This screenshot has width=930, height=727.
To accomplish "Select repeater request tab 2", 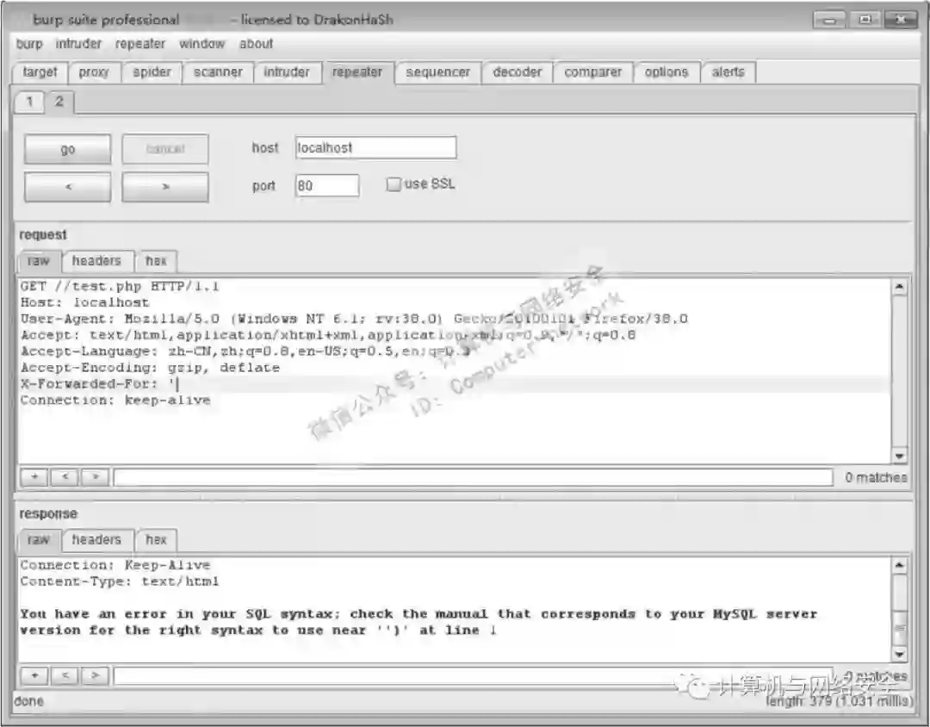I will click(59, 103).
